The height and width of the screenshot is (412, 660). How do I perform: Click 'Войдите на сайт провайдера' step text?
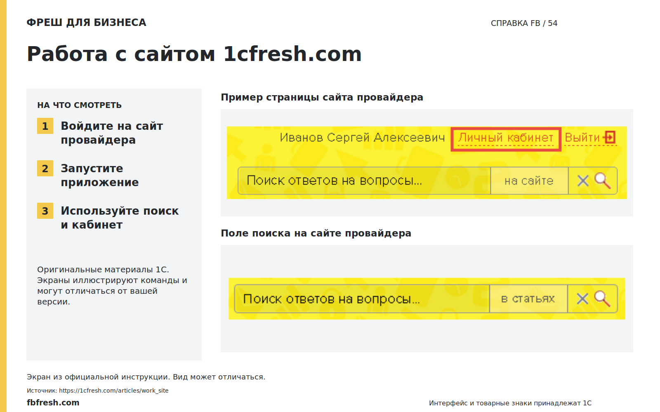[x=112, y=133]
